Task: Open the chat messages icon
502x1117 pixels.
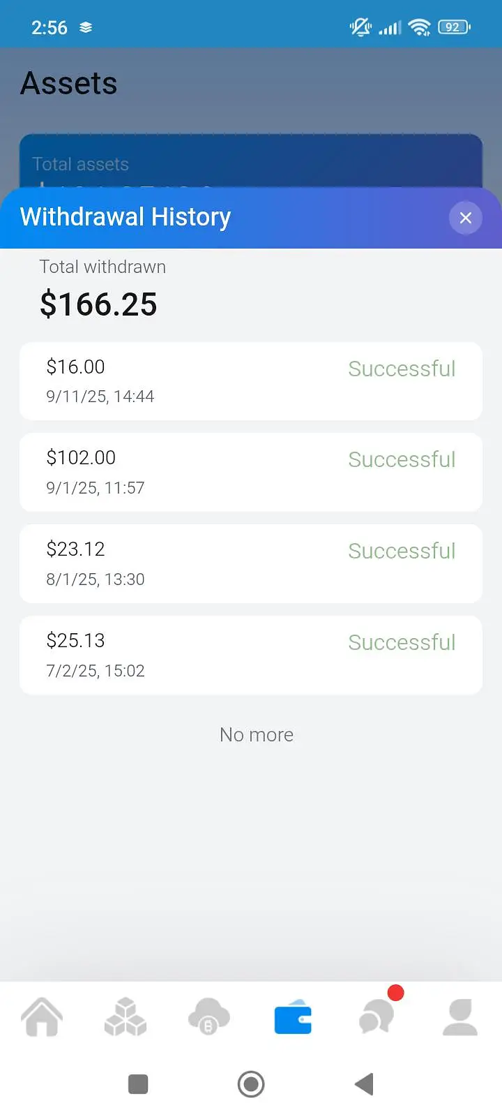Action: [x=377, y=1016]
